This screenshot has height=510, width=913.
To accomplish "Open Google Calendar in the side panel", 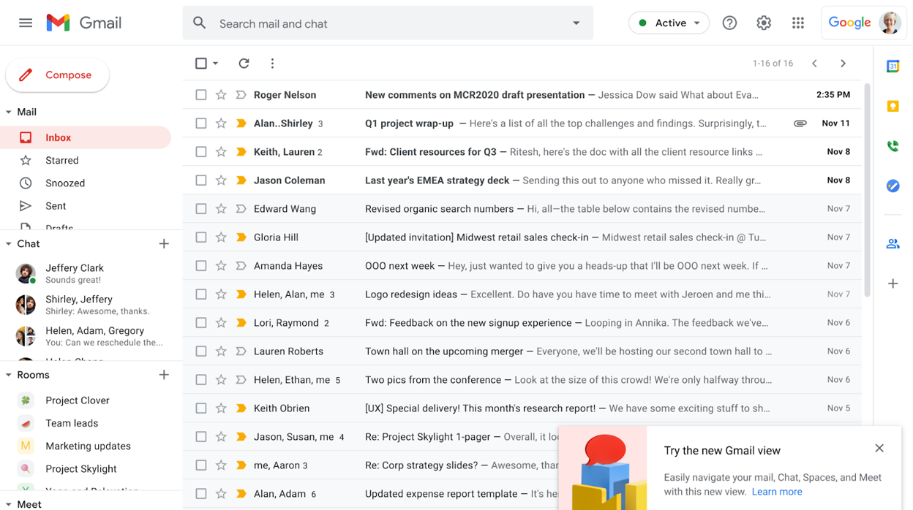I will pyautogui.click(x=893, y=66).
